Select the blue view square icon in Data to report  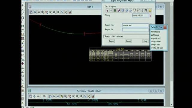pos(123,10)
